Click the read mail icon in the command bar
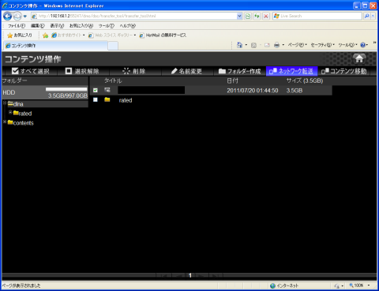The width and height of the screenshot is (379, 291). (267, 45)
